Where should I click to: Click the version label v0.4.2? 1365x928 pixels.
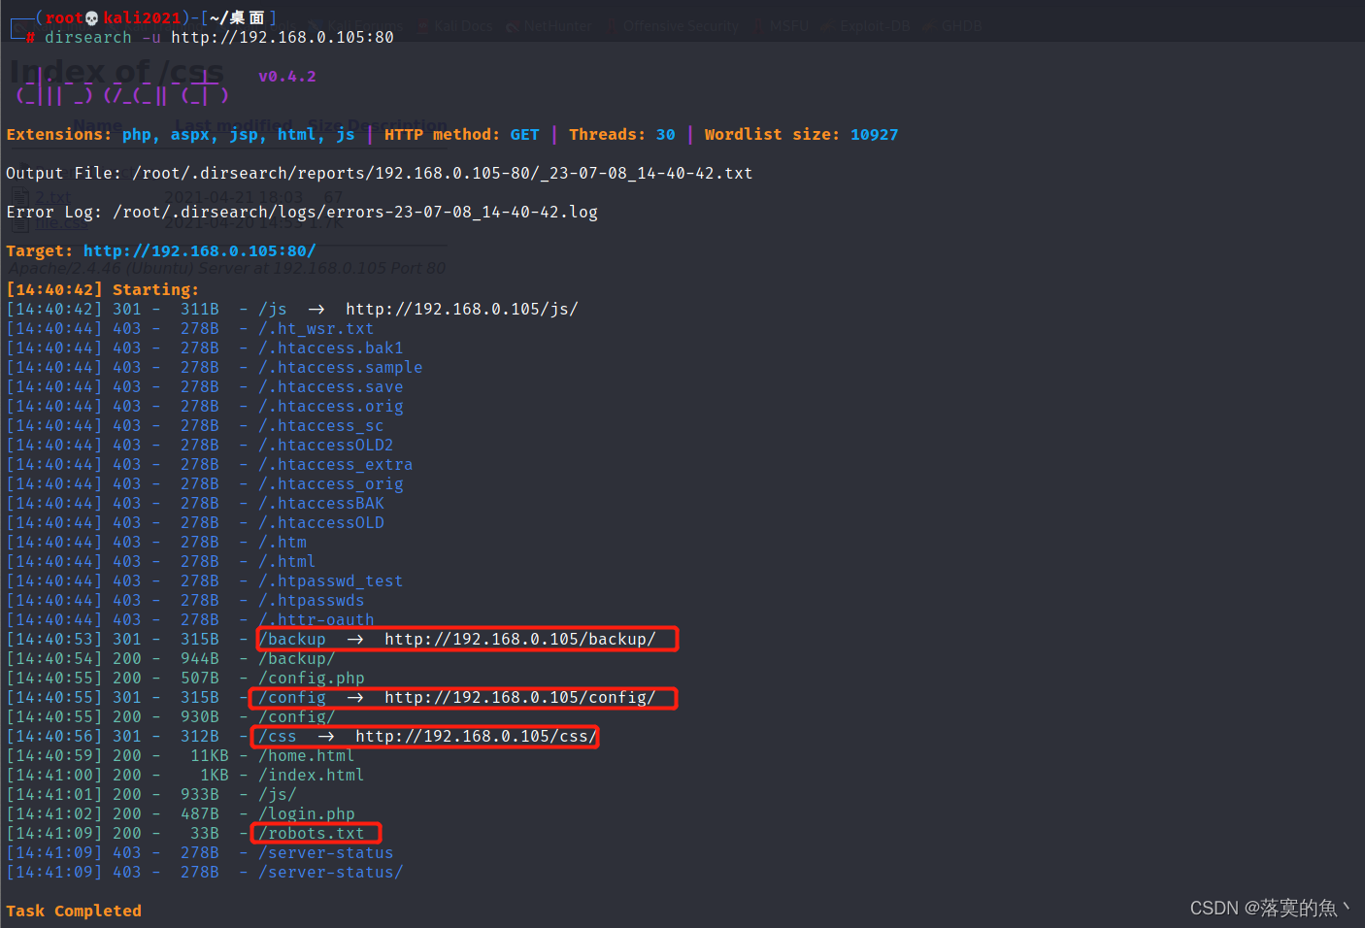(287, 76)
